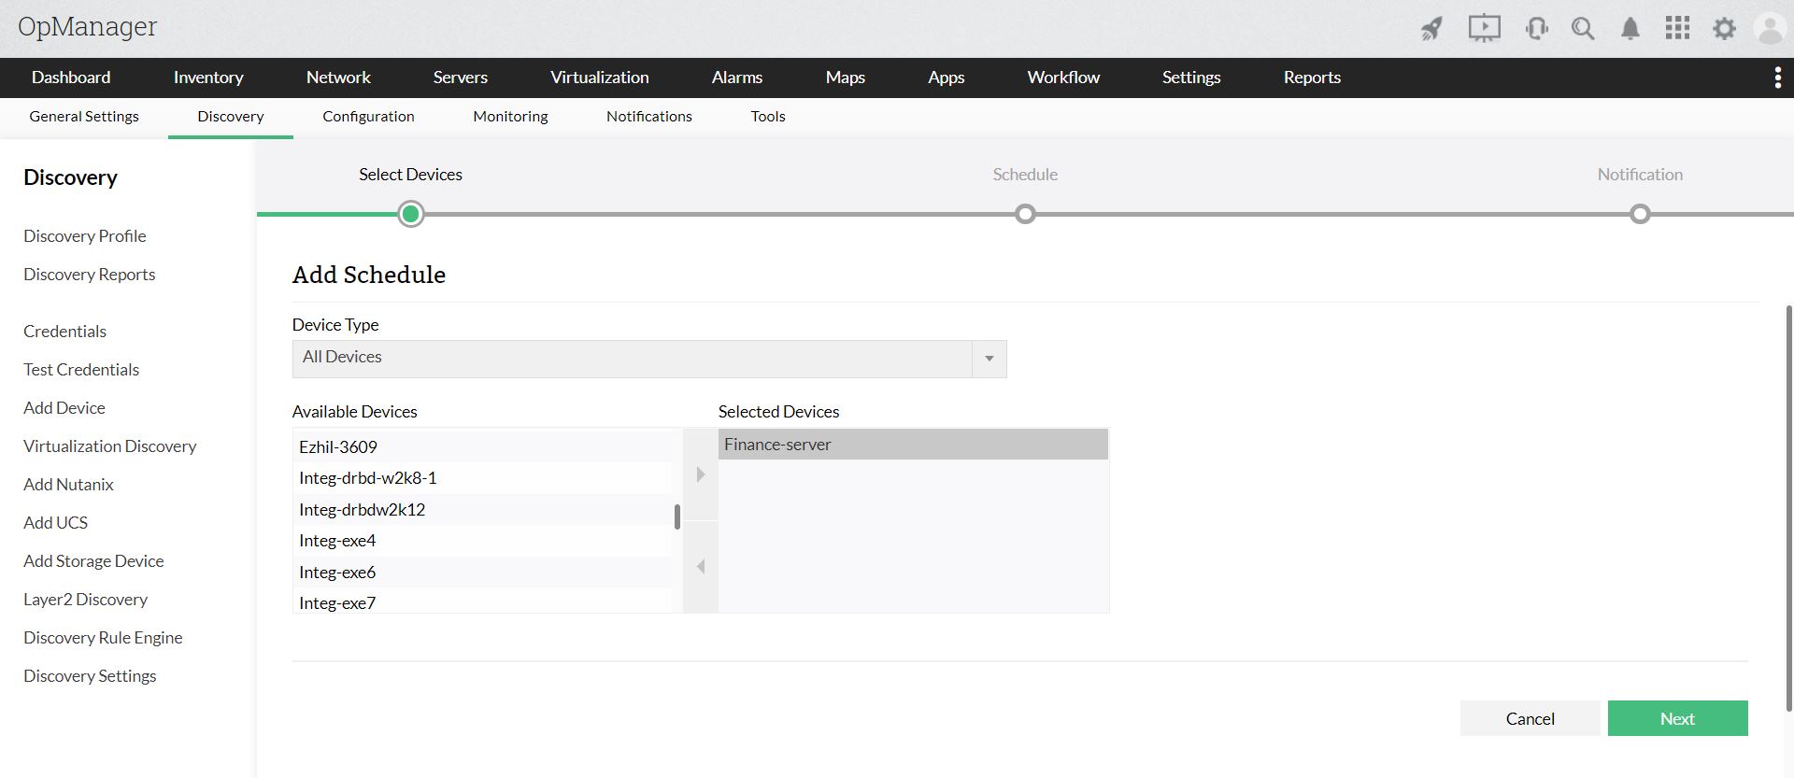Open Discovery Profile link

(x=85, y=236)
